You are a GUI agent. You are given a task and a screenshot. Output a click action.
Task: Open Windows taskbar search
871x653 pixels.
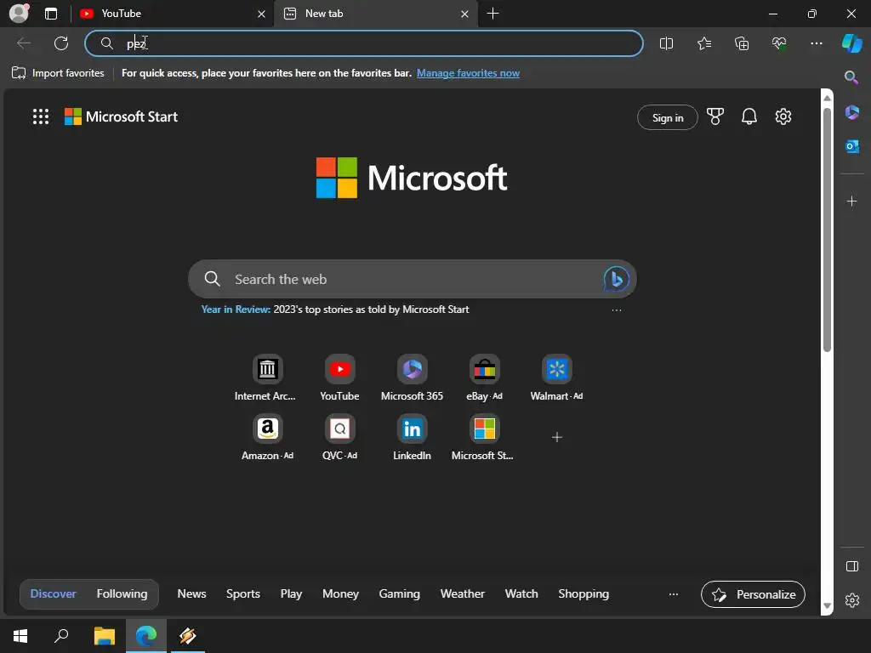61,636
